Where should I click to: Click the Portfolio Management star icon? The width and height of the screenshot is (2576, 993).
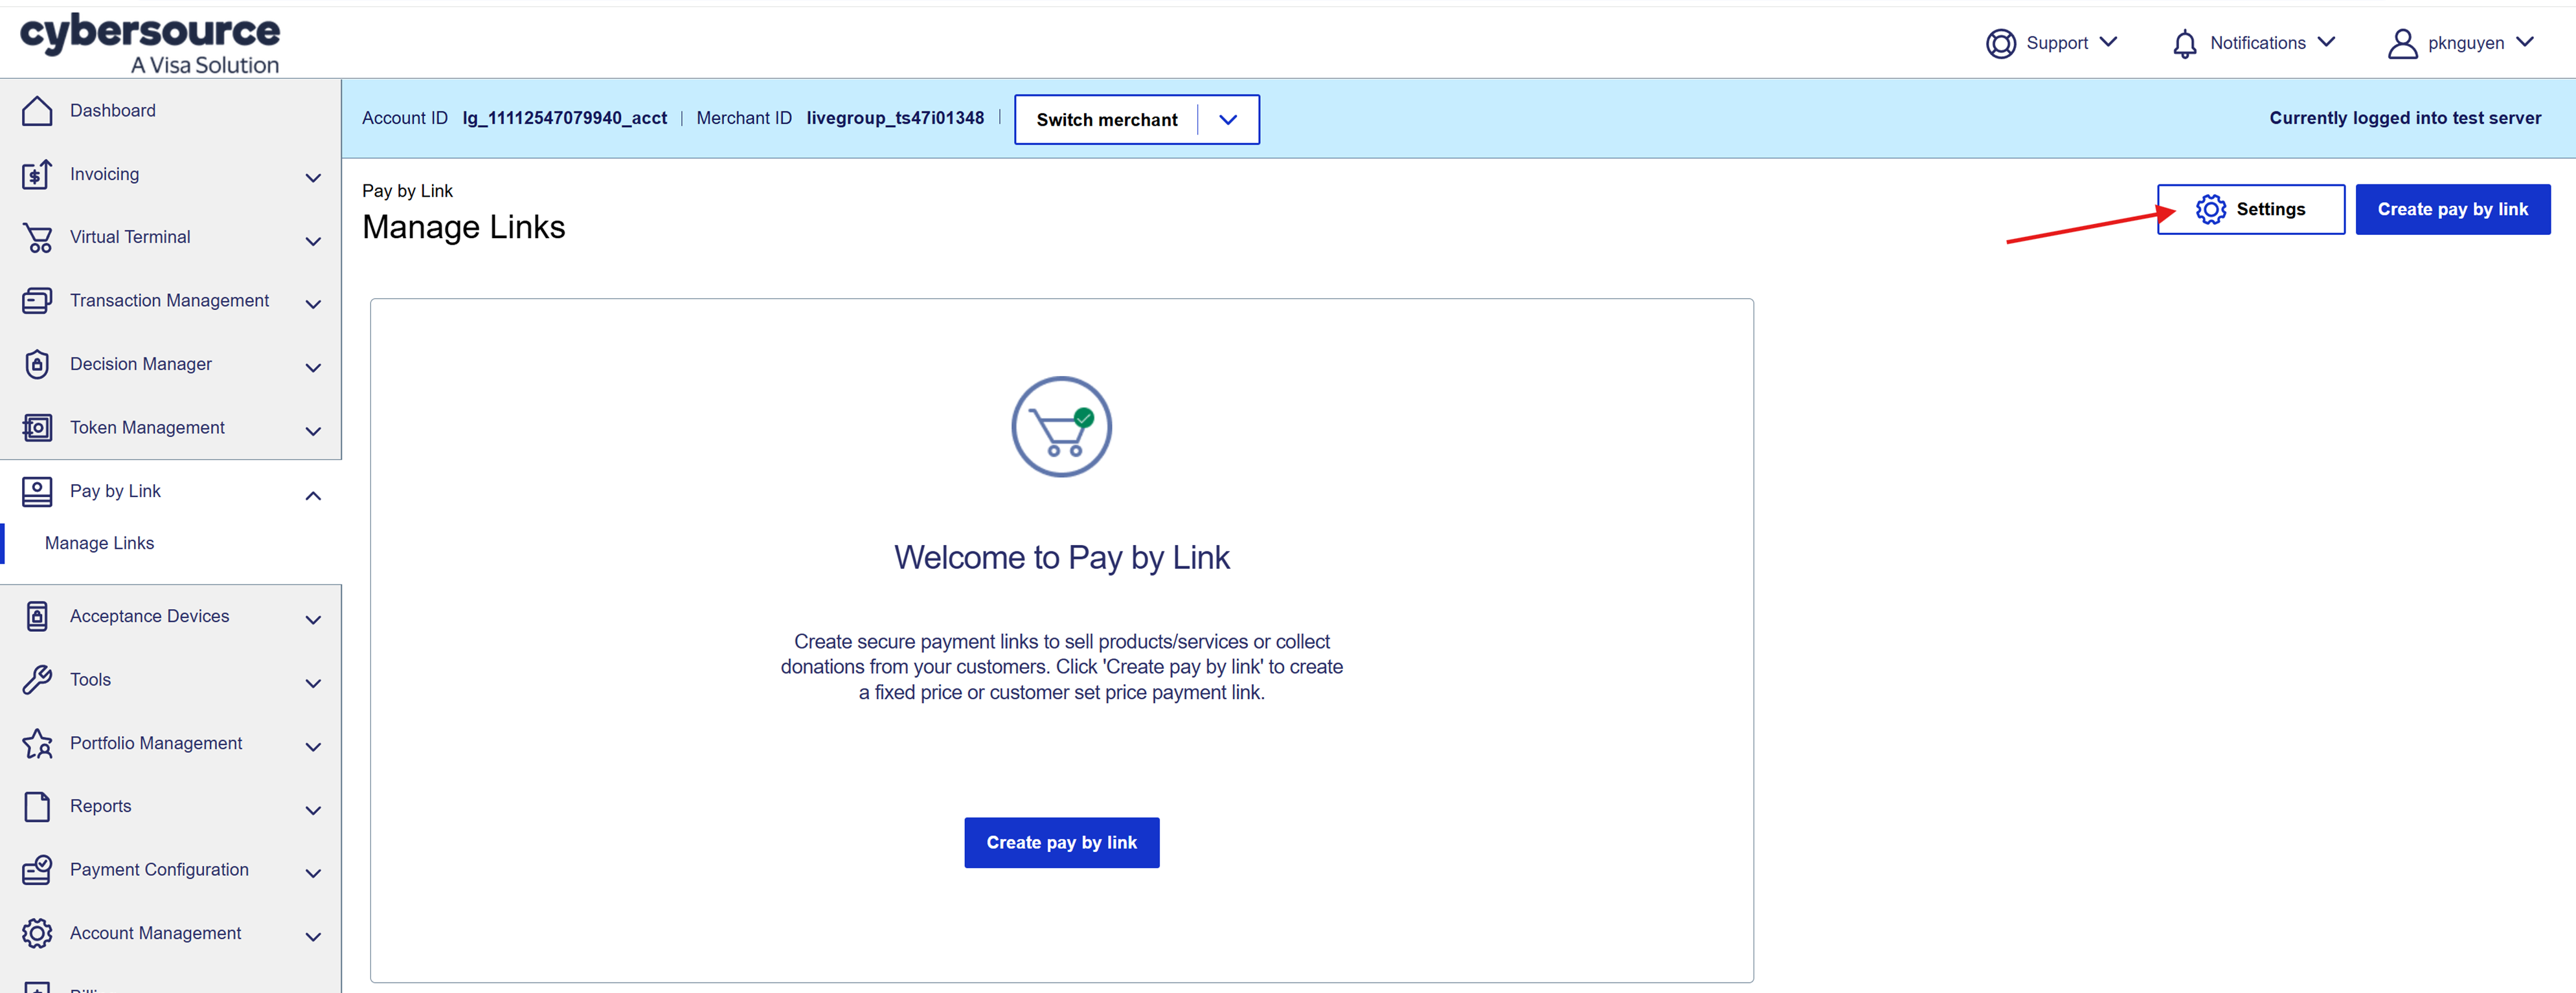[x=37, y=744]
